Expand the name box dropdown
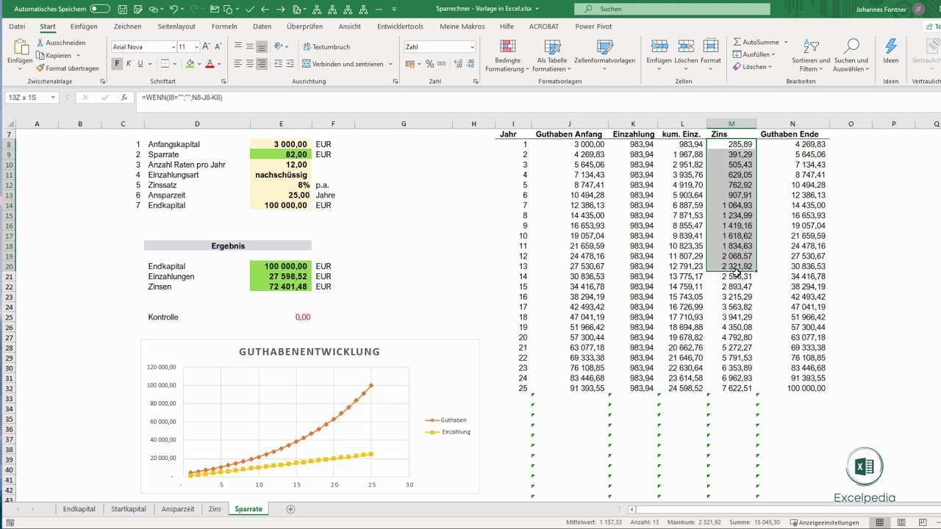Image resolution: width=941 pixels, height=529 pixels. pyautogui.click(x=53, y=98)
